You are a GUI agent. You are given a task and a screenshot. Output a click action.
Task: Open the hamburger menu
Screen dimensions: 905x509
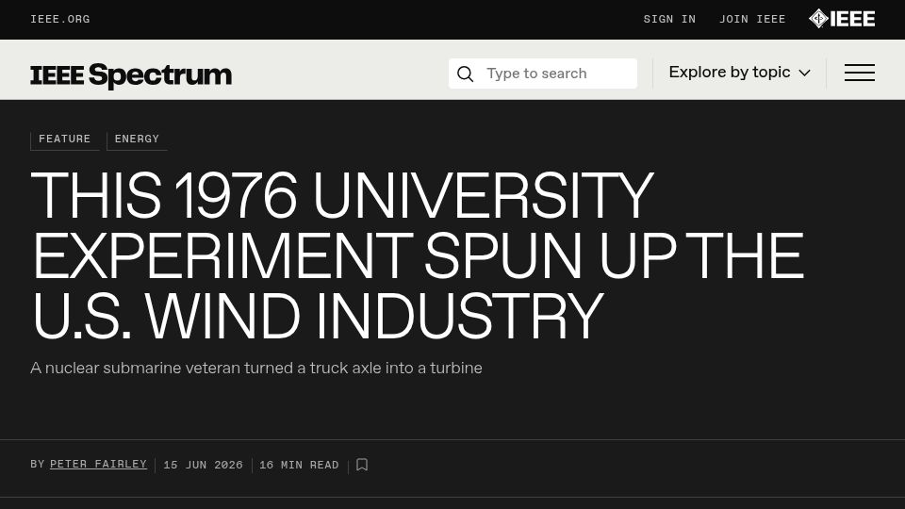[x=860, y=73]
